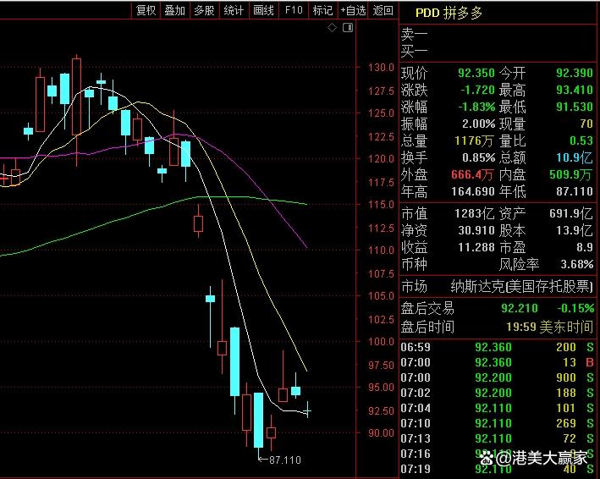Click the 标记 mark button

click(322, 10)
